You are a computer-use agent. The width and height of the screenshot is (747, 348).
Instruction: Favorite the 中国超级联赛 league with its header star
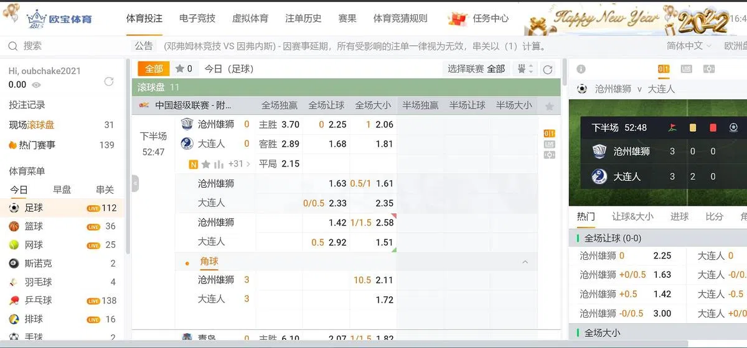pyautogui.click(x=549, y=106)
